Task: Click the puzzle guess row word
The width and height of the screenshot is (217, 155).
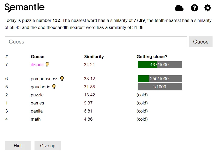Action: coord(37,95)
